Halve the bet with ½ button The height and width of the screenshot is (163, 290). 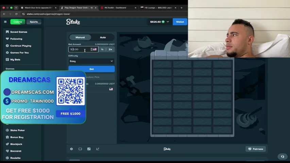[x=102, y=49]
